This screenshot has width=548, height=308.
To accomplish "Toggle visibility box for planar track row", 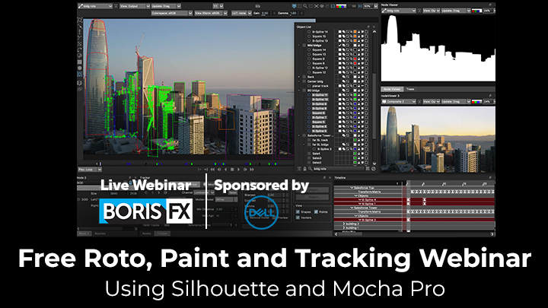I will 339,86.
